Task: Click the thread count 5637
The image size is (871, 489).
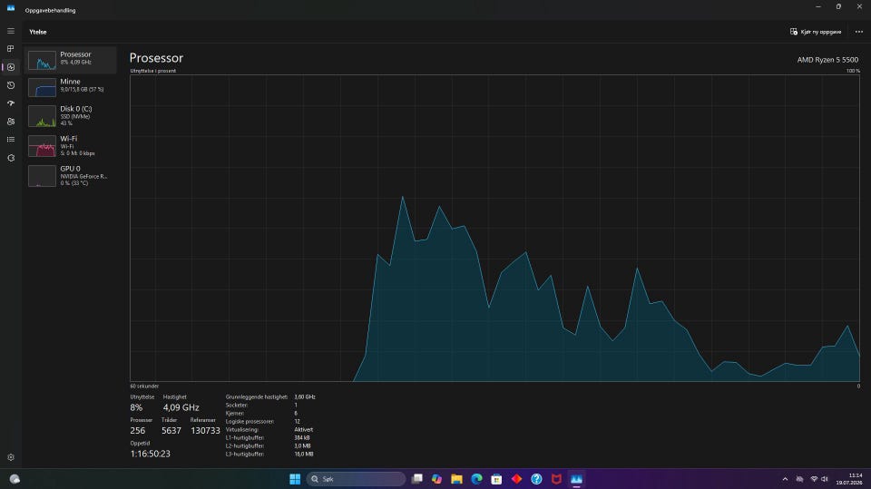Action: tap(171, 431)
